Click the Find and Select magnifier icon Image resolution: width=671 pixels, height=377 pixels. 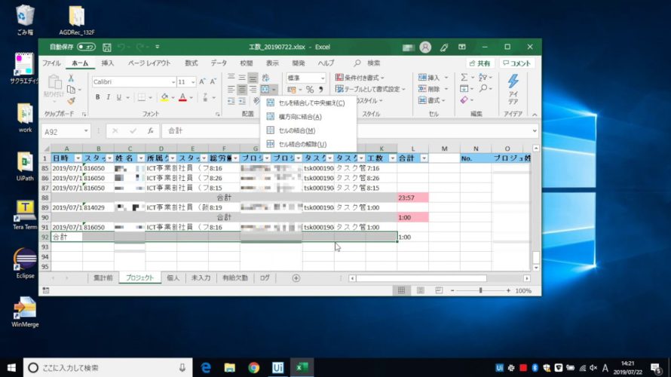pos(483,88)
